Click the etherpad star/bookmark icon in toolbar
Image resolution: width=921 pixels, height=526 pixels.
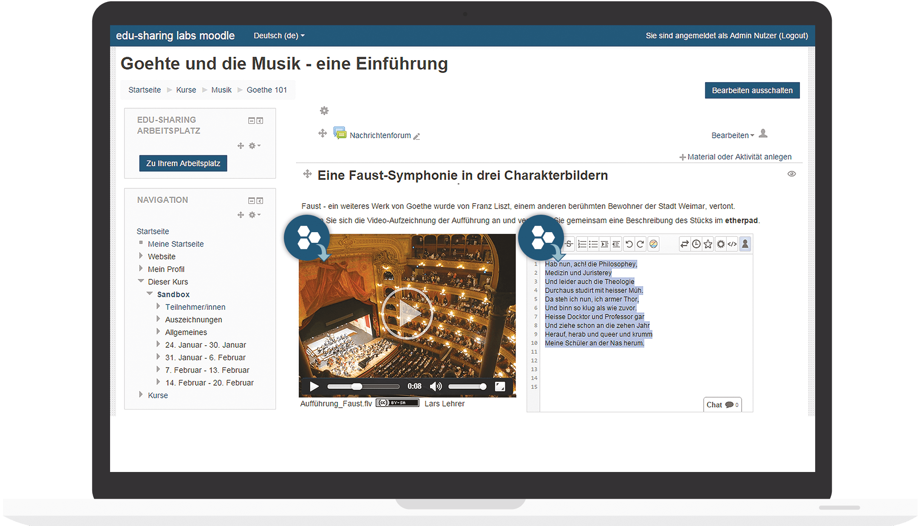tap(708, 244)
